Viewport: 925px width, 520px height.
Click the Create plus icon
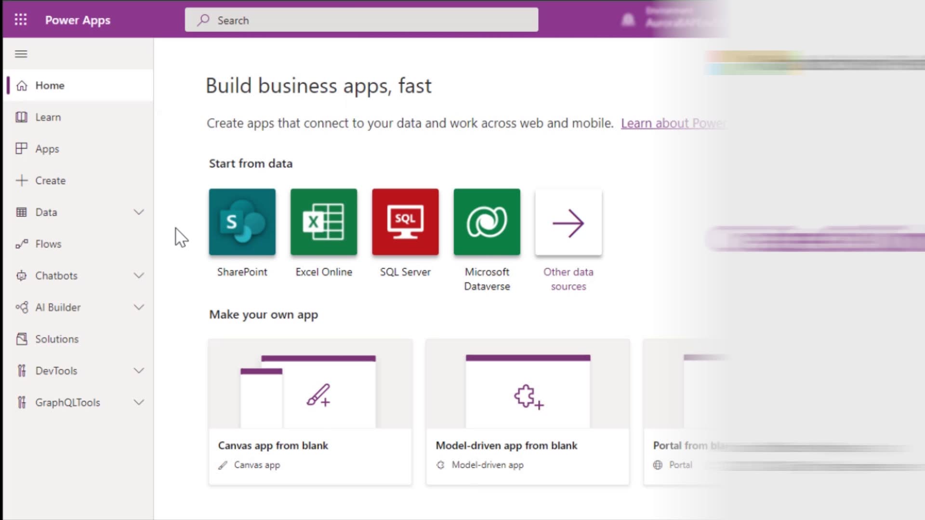[x=22, y=181]
